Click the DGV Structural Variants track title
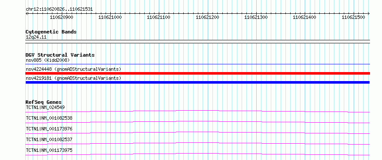 click(60, 55)
